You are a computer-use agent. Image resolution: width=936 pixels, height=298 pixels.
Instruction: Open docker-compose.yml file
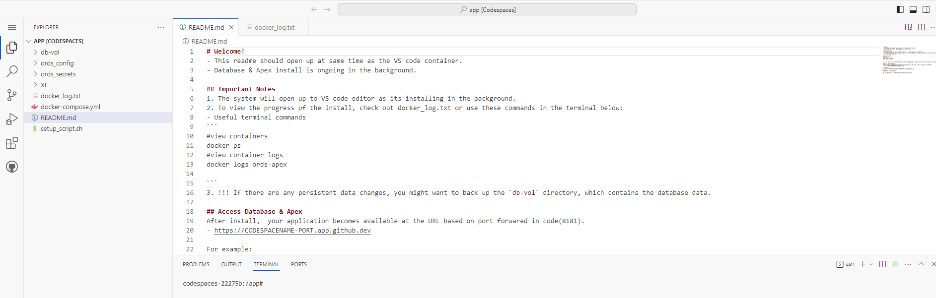click(x=71, y=107)
